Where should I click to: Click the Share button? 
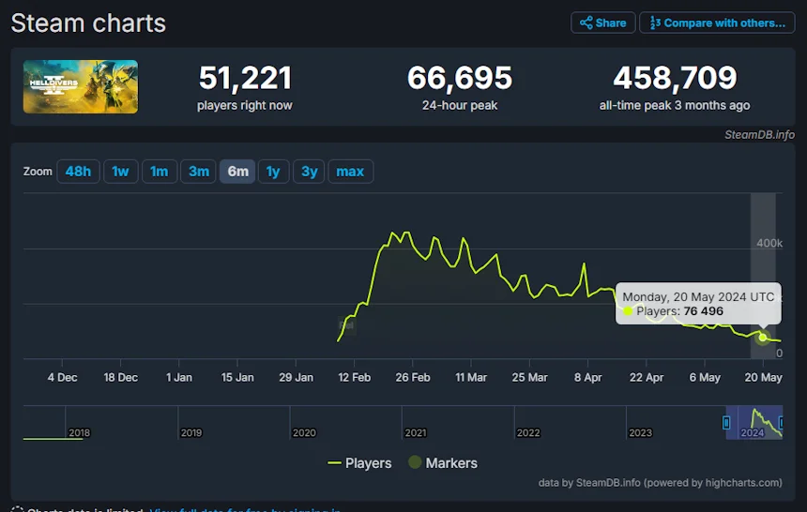[x=602, y=23]
